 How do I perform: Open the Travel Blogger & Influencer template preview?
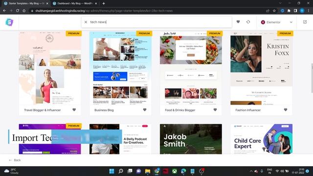50,68
